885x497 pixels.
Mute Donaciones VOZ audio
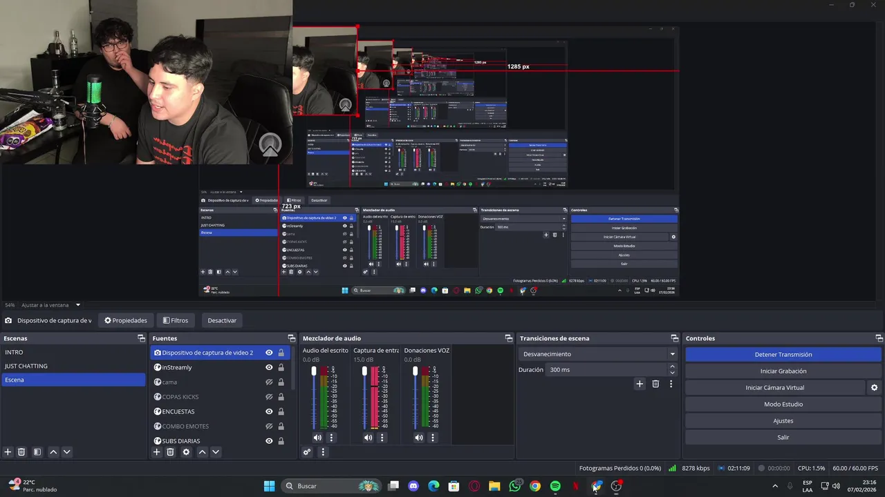(x=419, y=438)
